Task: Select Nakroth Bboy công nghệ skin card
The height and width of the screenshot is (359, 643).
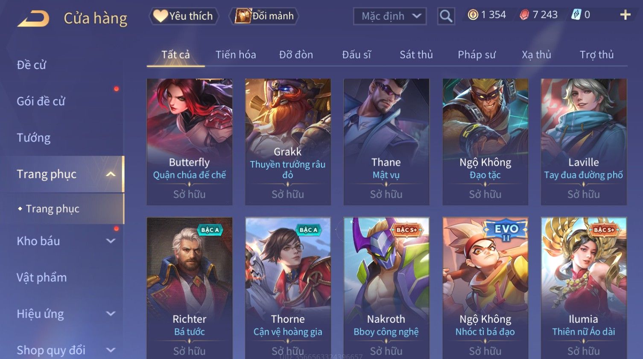Action: [386, 288]
